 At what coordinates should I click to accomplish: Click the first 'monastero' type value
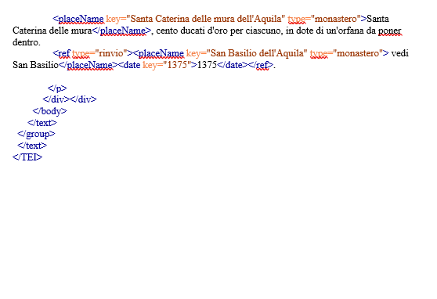336,19
